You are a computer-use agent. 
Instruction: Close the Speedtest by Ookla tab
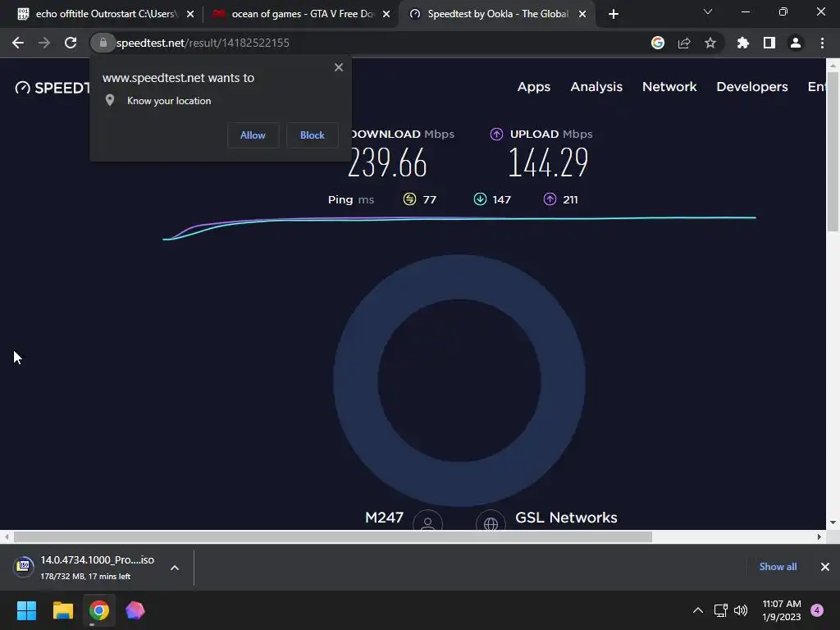582,14
